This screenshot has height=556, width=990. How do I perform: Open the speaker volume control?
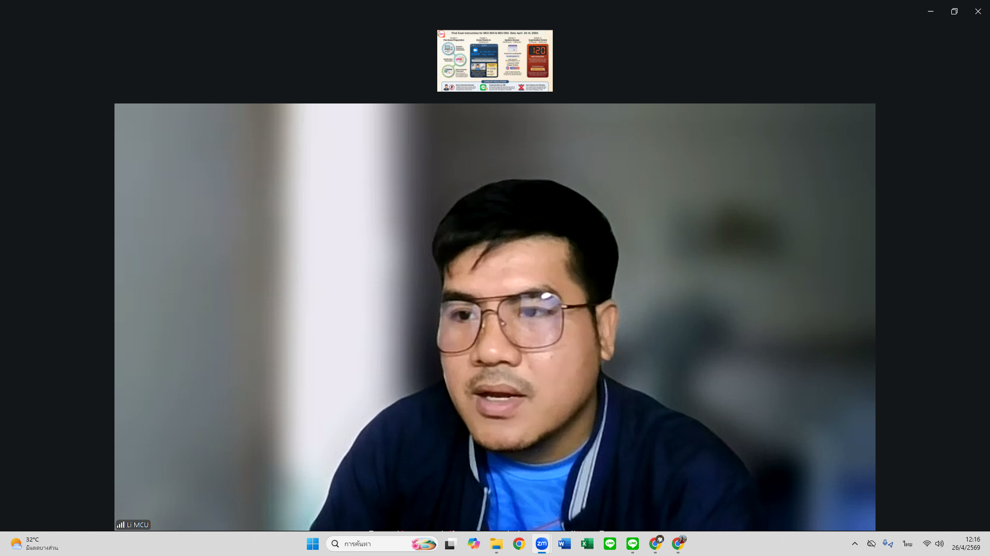939,544
